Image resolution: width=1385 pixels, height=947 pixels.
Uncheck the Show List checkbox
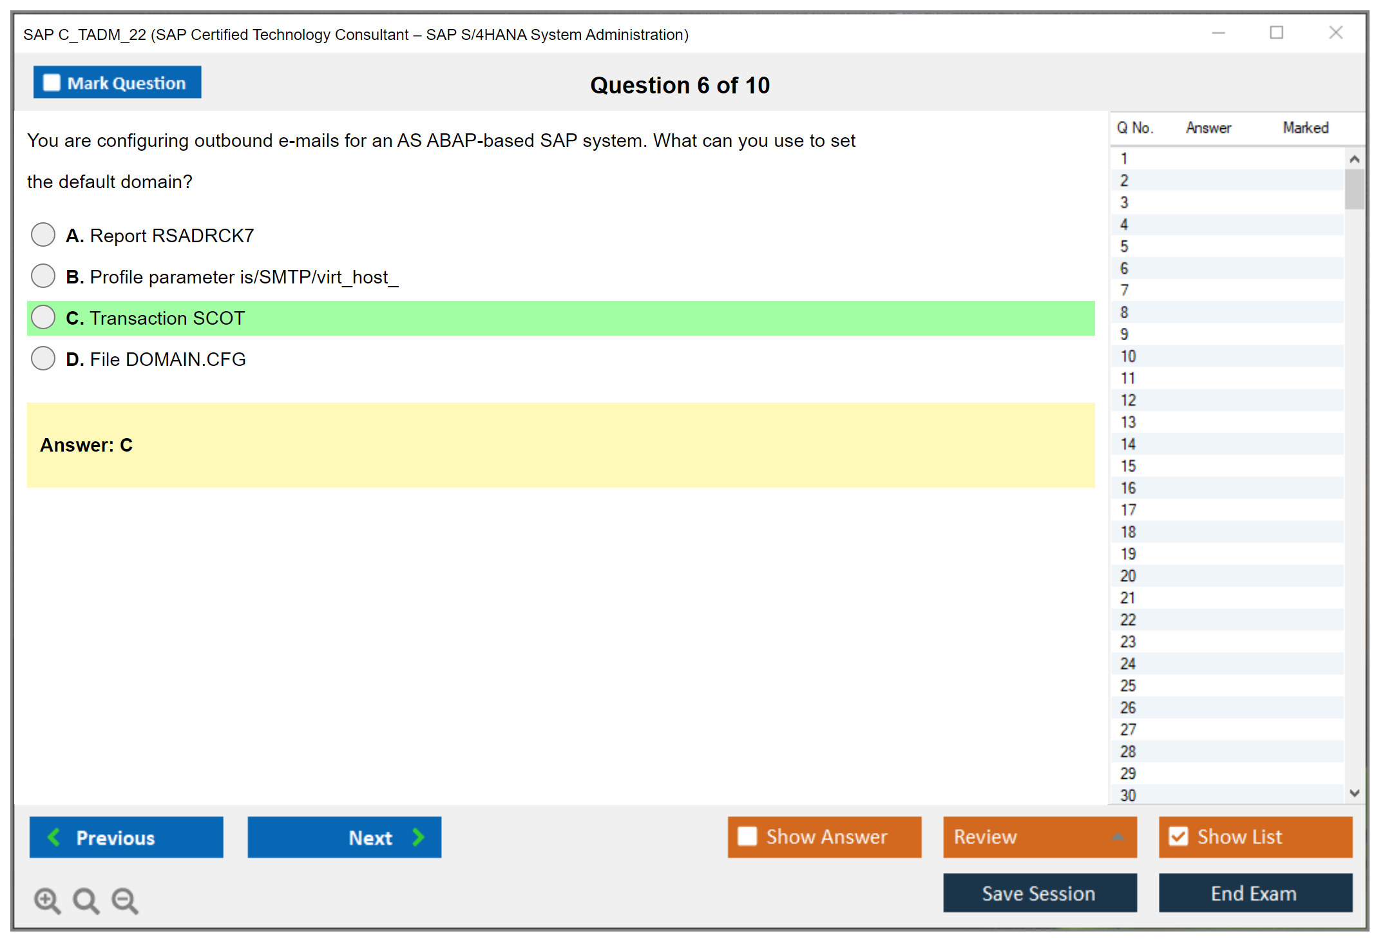[x=1178, y=836]
